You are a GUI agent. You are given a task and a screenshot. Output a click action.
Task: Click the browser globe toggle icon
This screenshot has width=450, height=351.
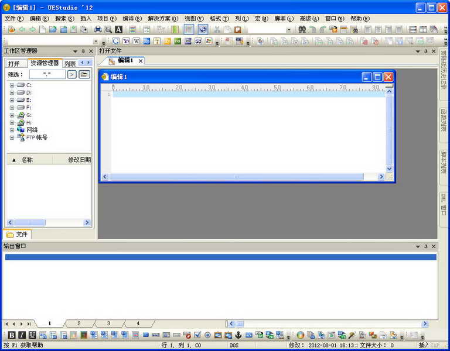pos(203,29)
